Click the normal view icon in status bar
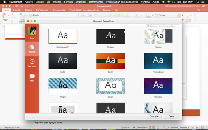 point(153,127)
